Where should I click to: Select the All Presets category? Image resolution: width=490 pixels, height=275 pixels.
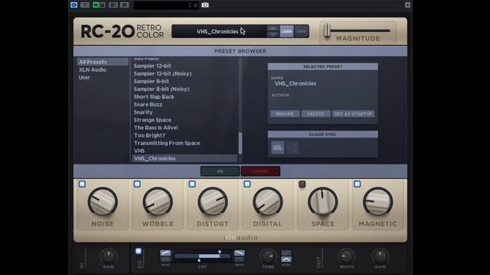[x=103, y=62]
